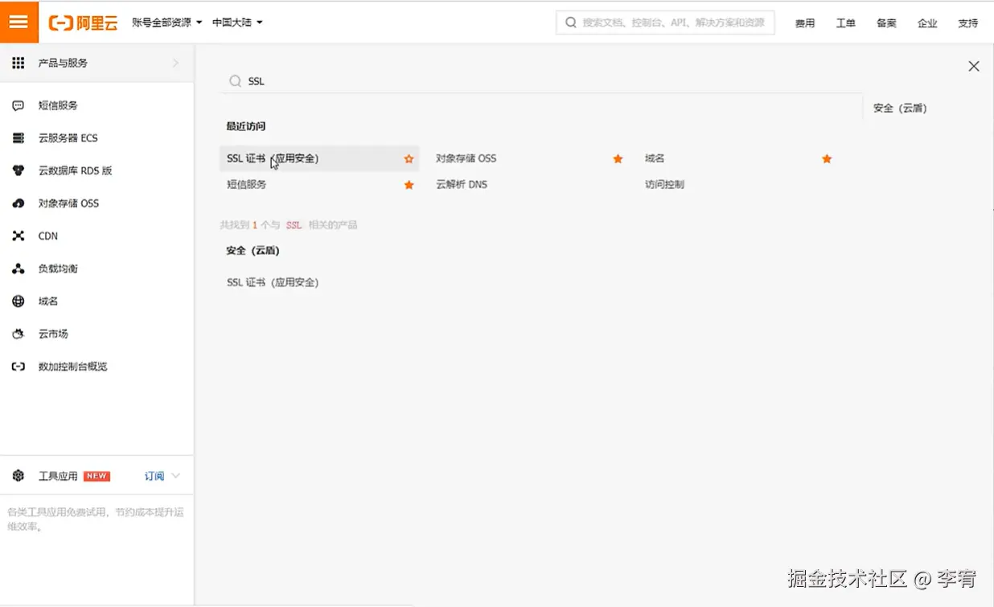Click the 对象存储 OSS cloud icon in sidebar
Viewport: 994px width, 607px height.
(x=18, y=203)
